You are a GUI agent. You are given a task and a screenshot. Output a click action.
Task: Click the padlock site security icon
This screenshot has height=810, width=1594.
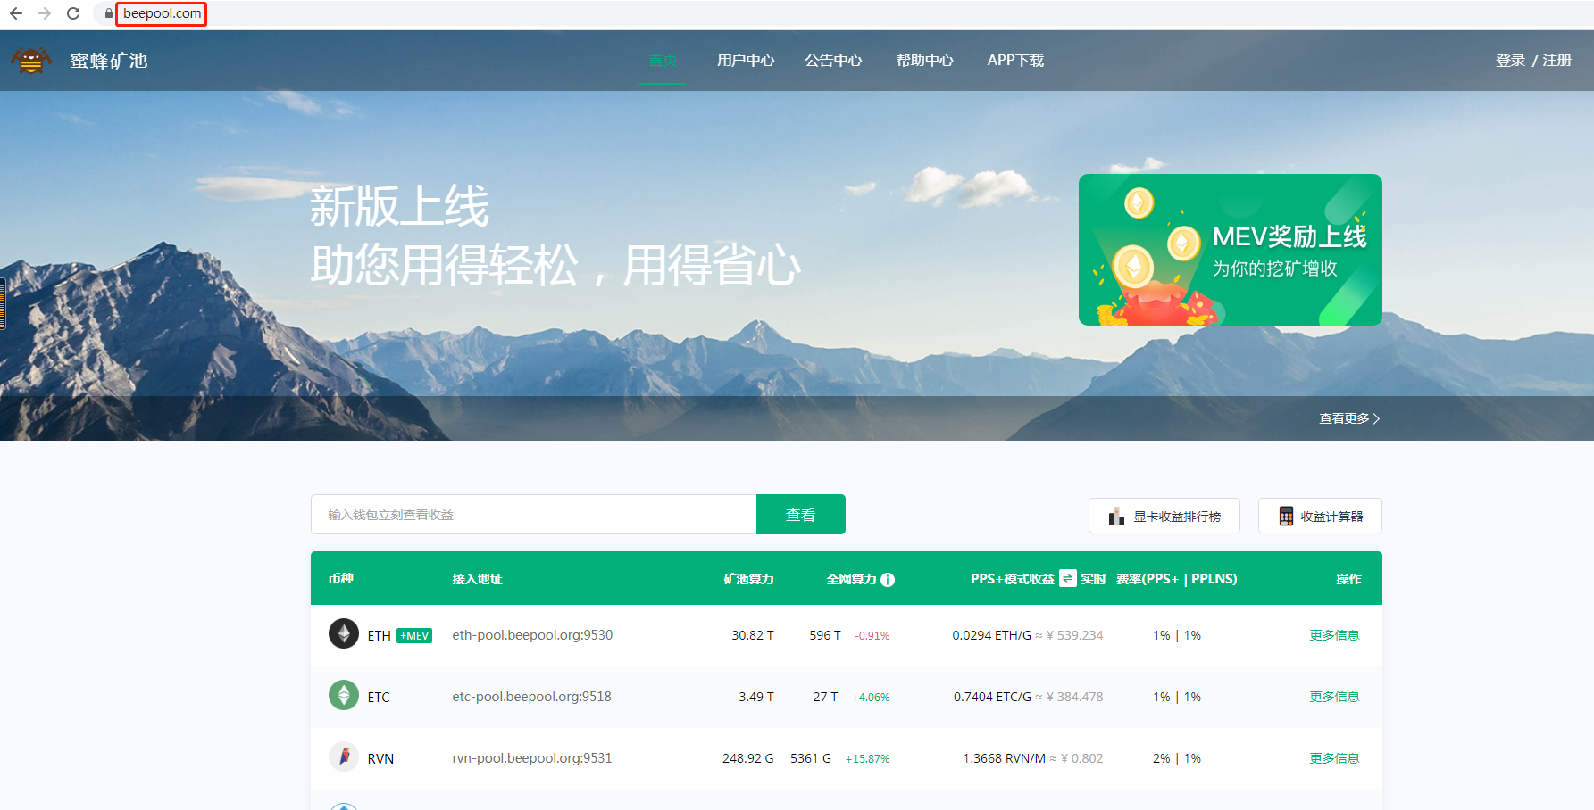109,13
